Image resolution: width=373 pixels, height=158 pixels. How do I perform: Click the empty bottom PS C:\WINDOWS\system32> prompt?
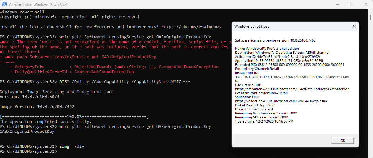(29, 151)
